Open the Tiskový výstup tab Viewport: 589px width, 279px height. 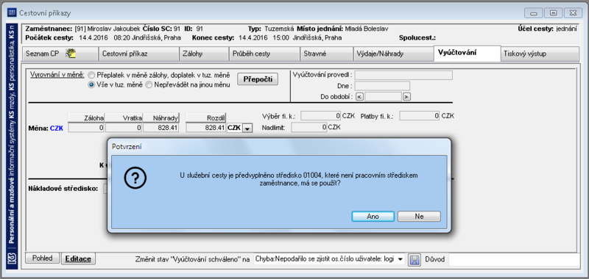540,54
